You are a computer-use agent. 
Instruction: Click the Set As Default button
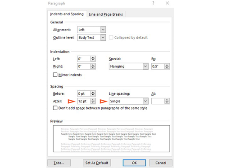[x=97, y=163]
